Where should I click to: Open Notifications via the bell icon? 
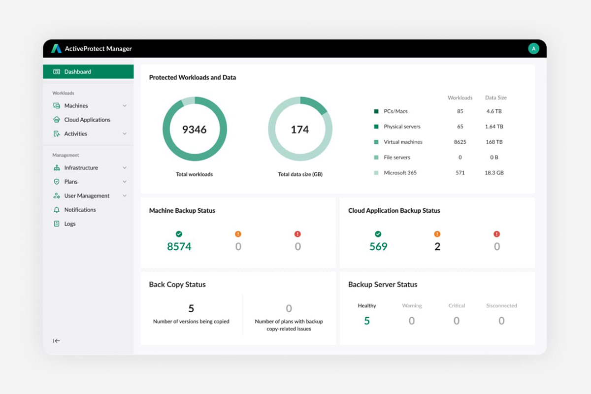(x=56, y=209)
